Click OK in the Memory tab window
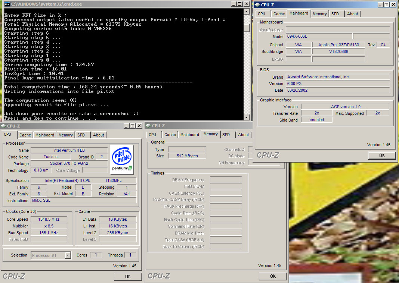 click(x=273, y=276)
